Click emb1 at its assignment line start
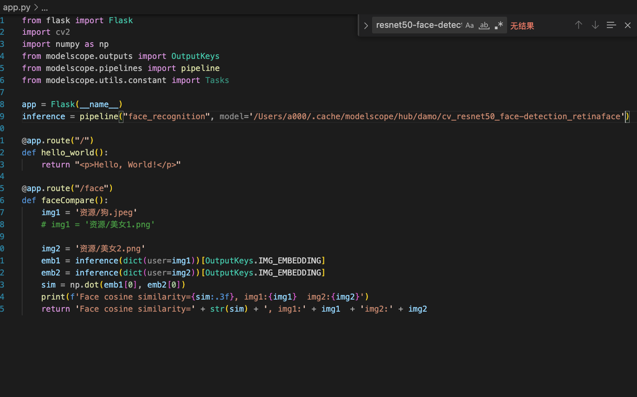The image size is (637, 397). click(x=51, y=261)
